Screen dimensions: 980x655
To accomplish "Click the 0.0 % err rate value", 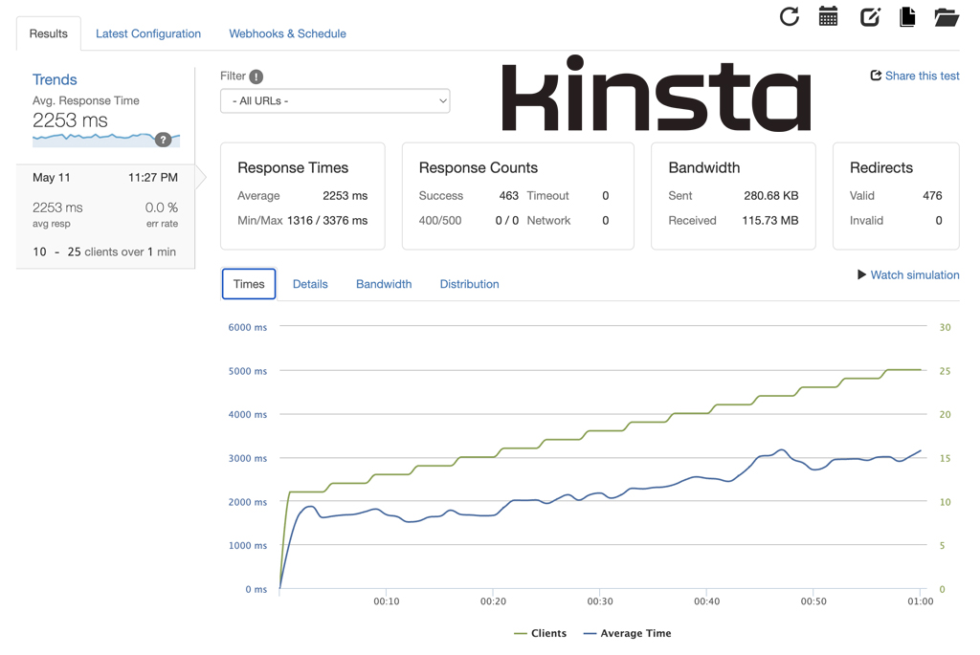I will [161, 207].
